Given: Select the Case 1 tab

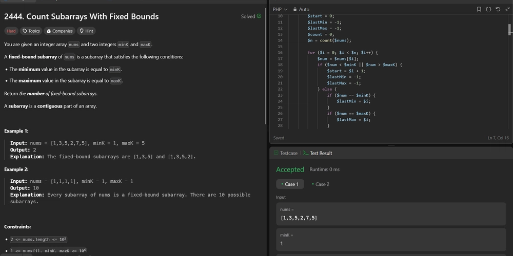Looking at the screenshot, I should click(290, 184).
